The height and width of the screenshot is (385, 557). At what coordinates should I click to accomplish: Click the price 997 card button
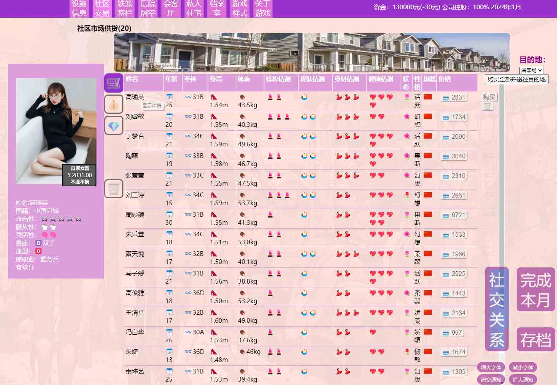coord(452,333)
